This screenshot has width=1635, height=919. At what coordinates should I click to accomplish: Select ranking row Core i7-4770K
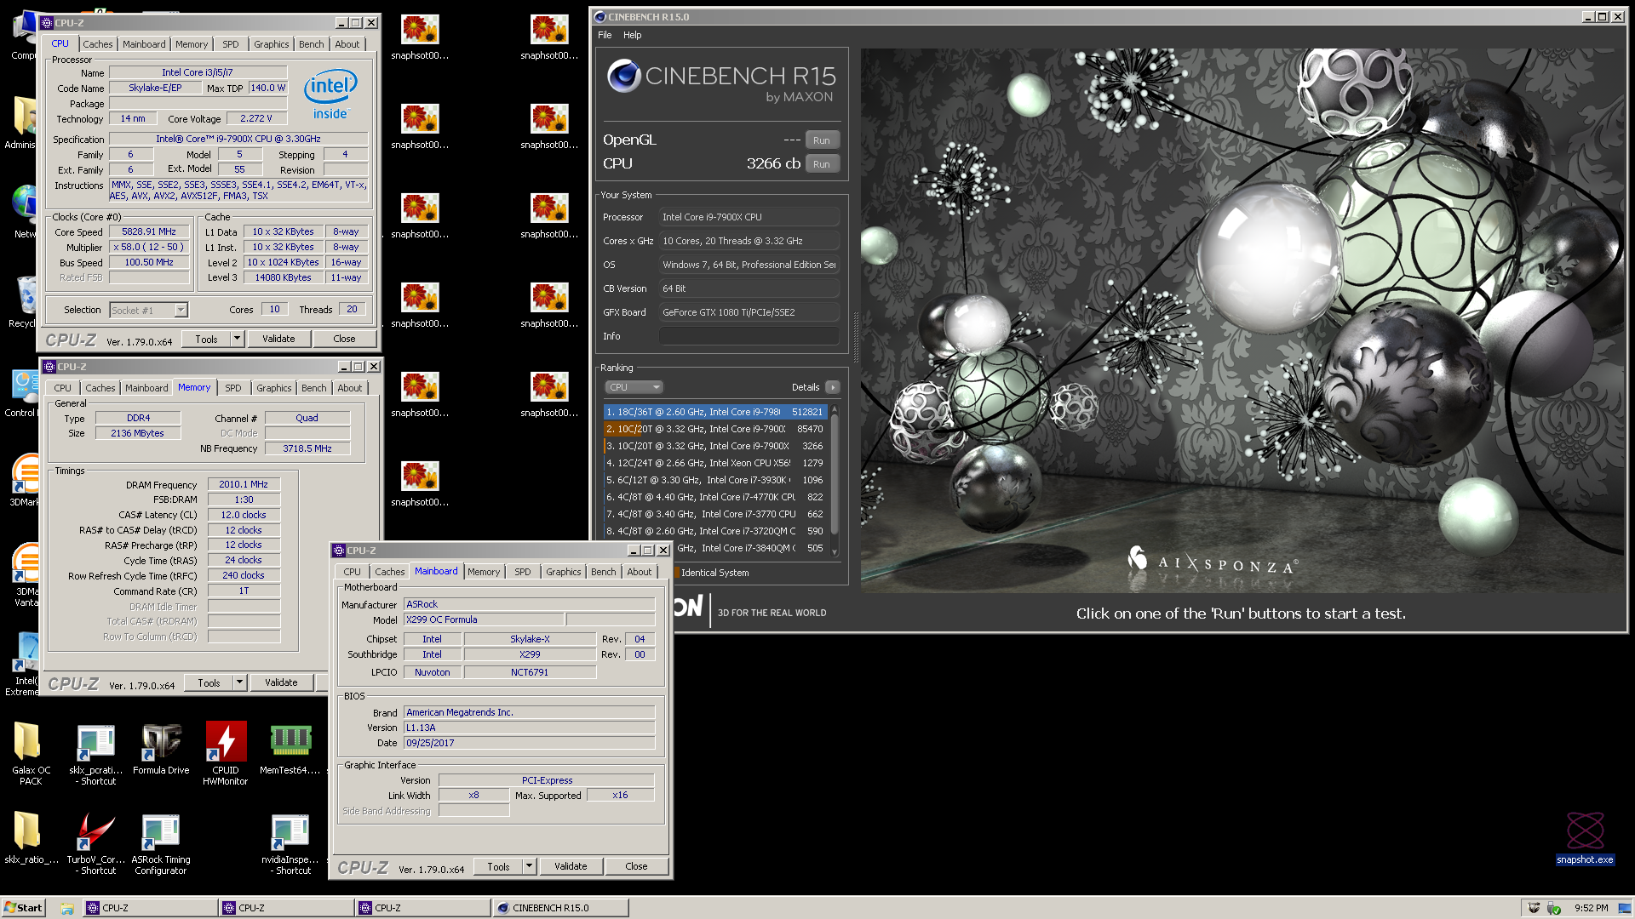coord(715,497)
